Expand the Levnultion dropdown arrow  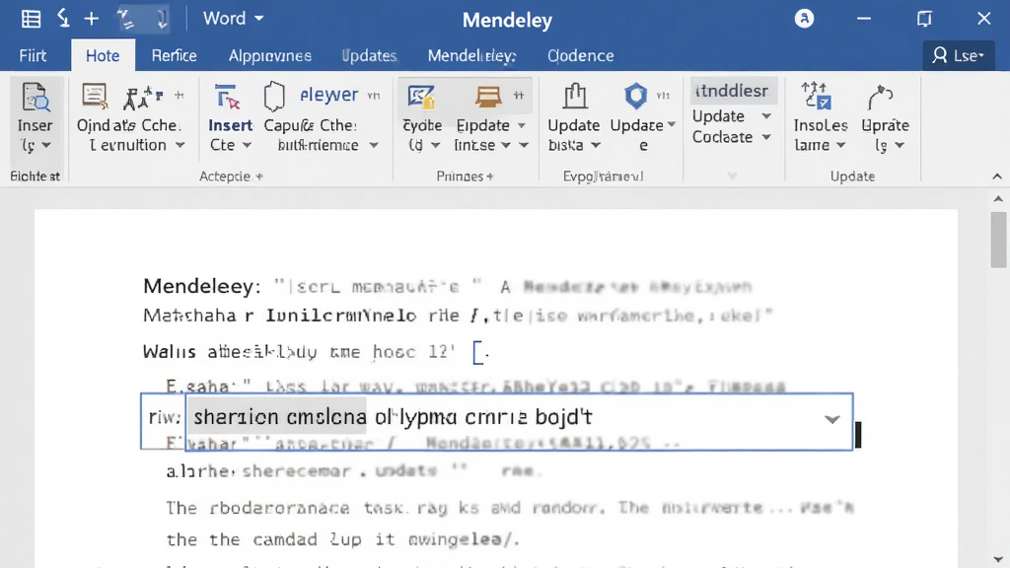180,146
